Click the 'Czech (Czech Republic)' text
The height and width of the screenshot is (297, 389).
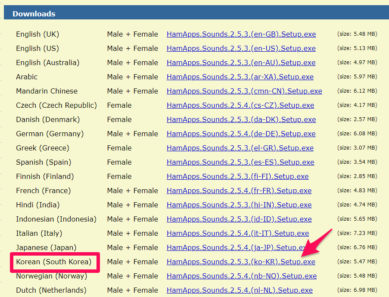pos(56,105)
